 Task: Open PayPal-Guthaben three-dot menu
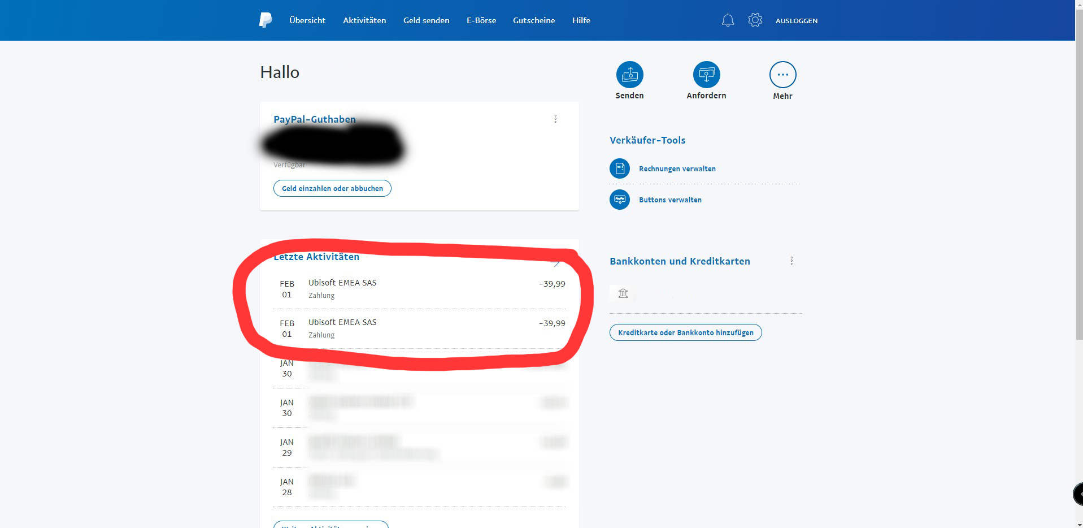point(555,119)
